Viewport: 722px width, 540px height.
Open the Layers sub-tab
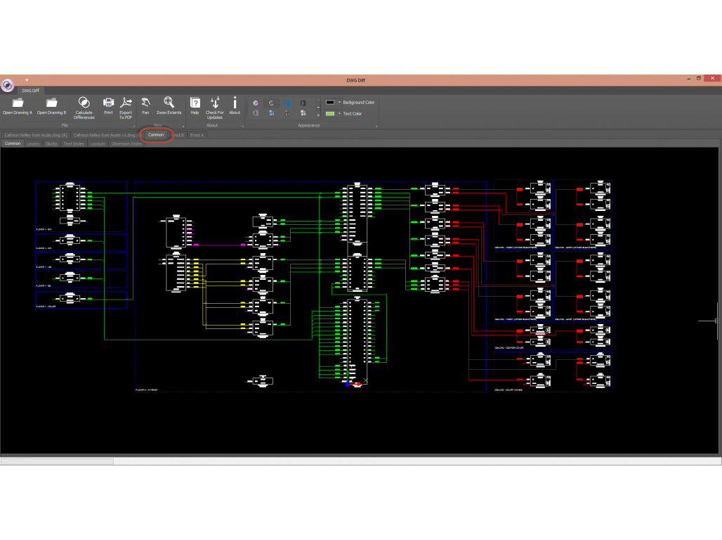tap(33, 144)
